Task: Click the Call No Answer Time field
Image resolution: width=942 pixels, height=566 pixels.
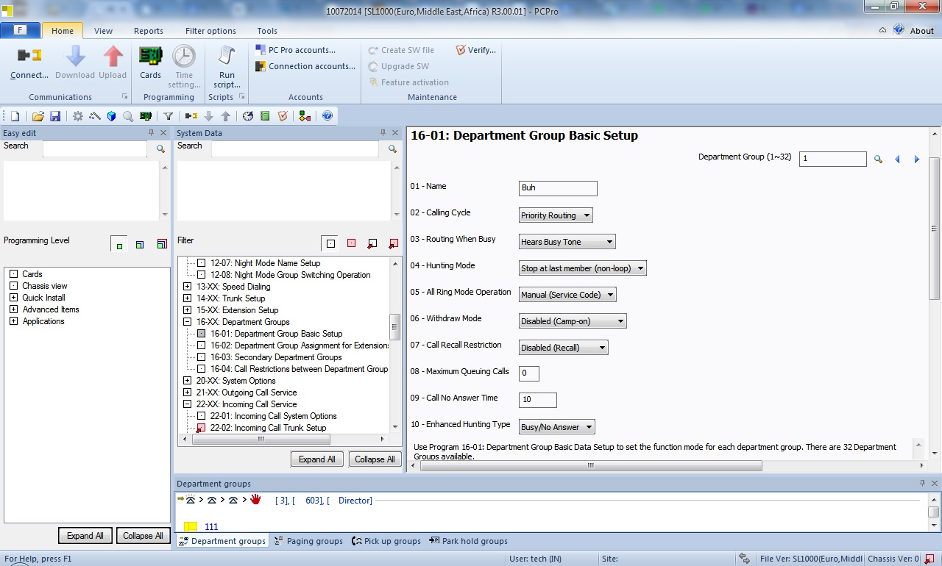Action: (538, 400)
